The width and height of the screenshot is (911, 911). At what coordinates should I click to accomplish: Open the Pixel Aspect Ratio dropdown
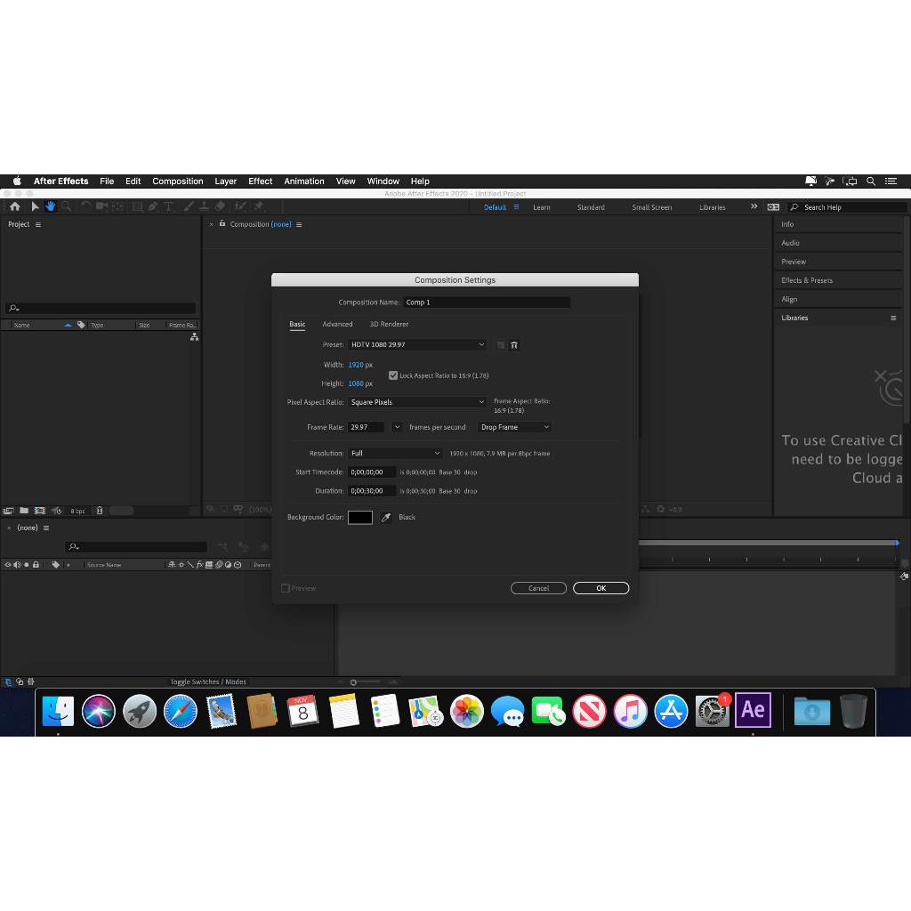(x=418, y=402)
